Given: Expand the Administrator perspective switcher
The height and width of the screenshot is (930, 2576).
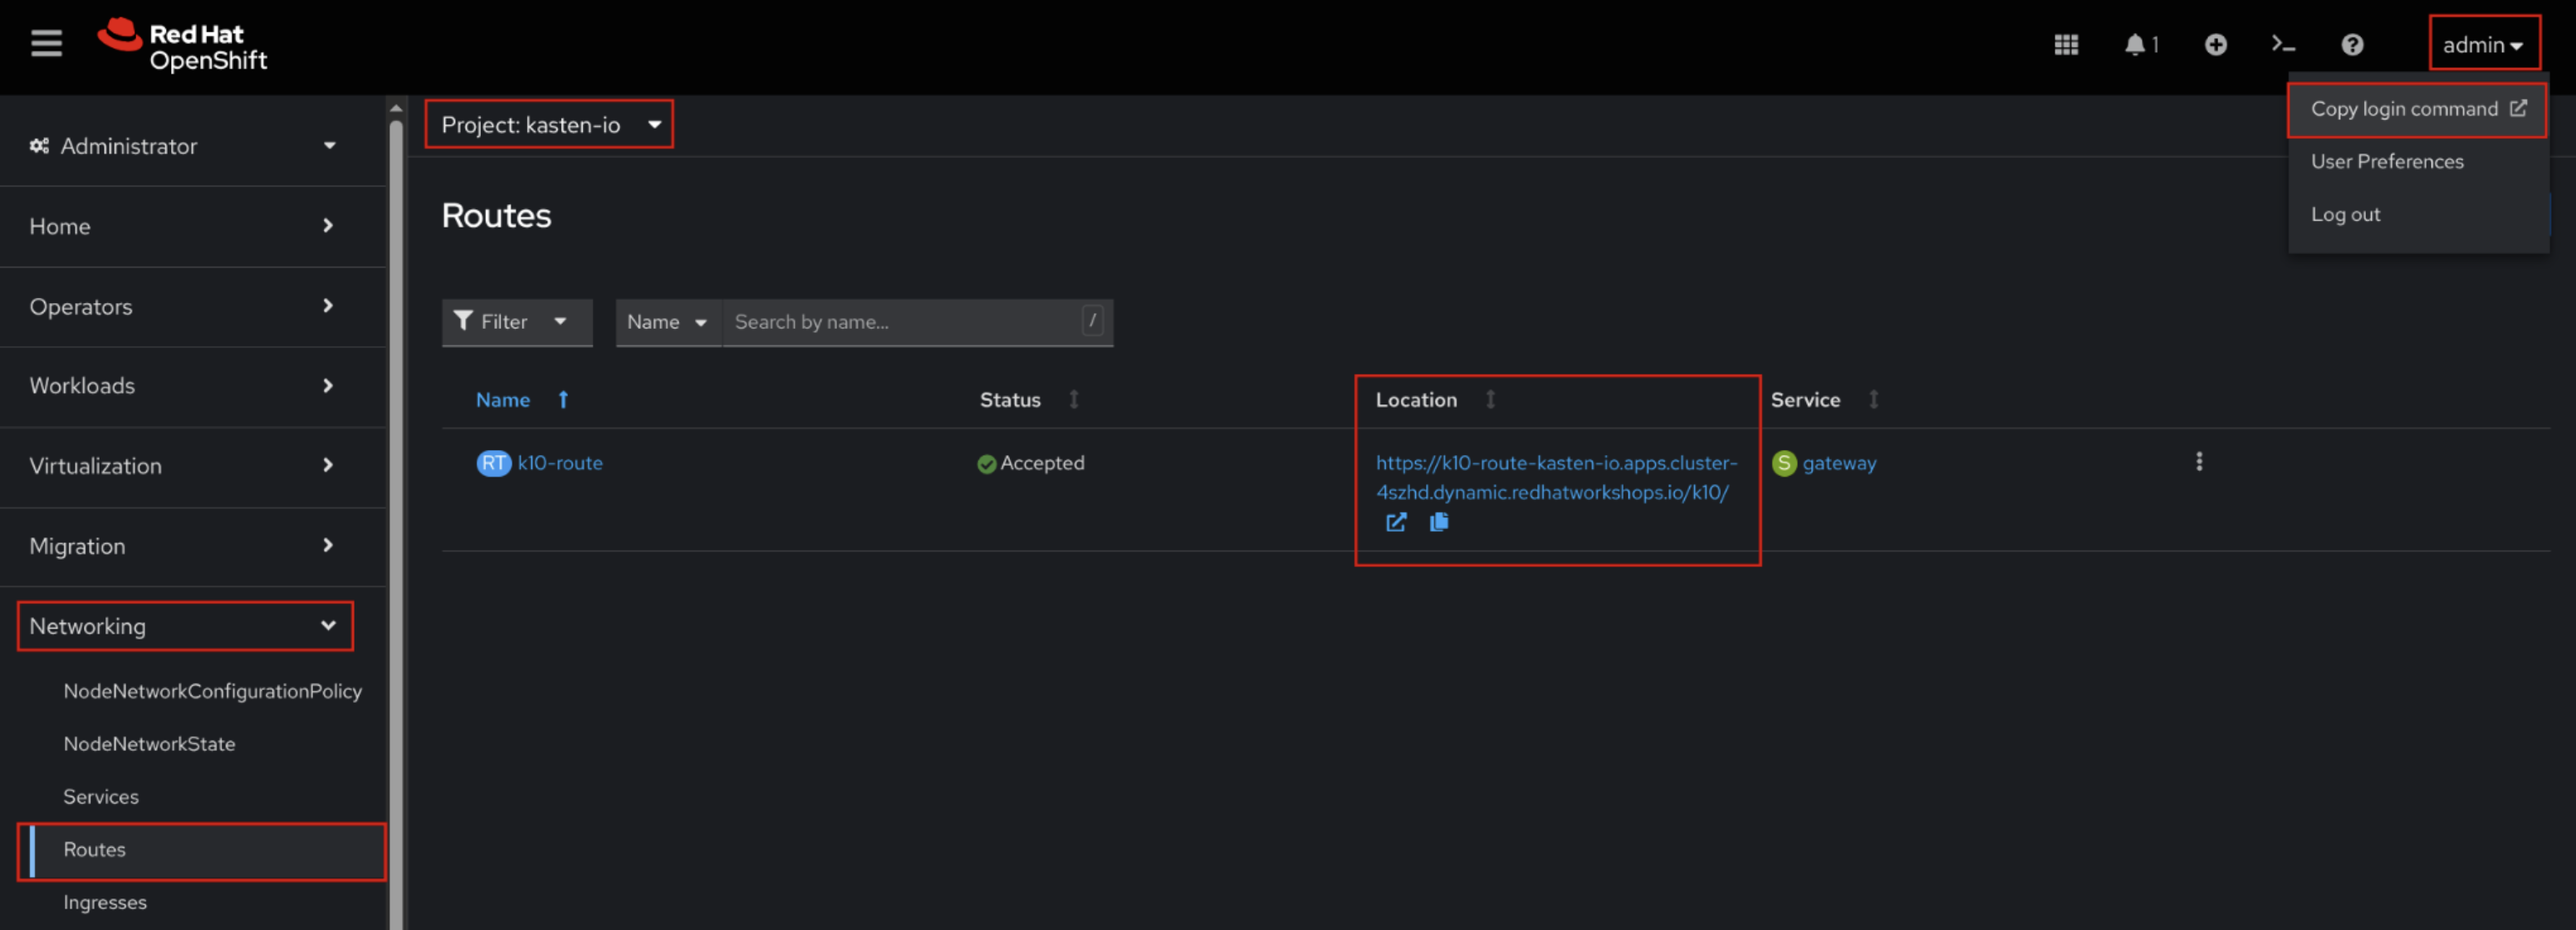Looking at the screenshot, I should 184,146.
